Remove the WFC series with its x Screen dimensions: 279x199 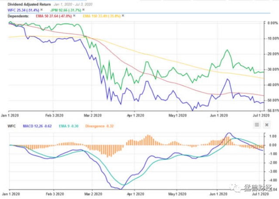click(41, 10)
